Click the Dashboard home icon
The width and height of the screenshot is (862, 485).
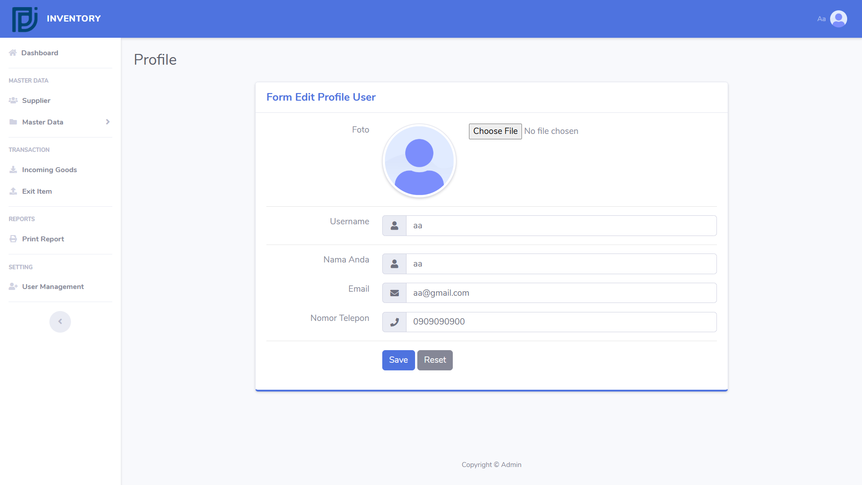(x=13, y=53)
